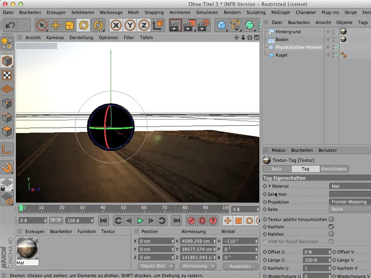This screenshot has height=278, width=371.
Task: Click the timeline range arrow slider
Action: [x=56, y=221]
